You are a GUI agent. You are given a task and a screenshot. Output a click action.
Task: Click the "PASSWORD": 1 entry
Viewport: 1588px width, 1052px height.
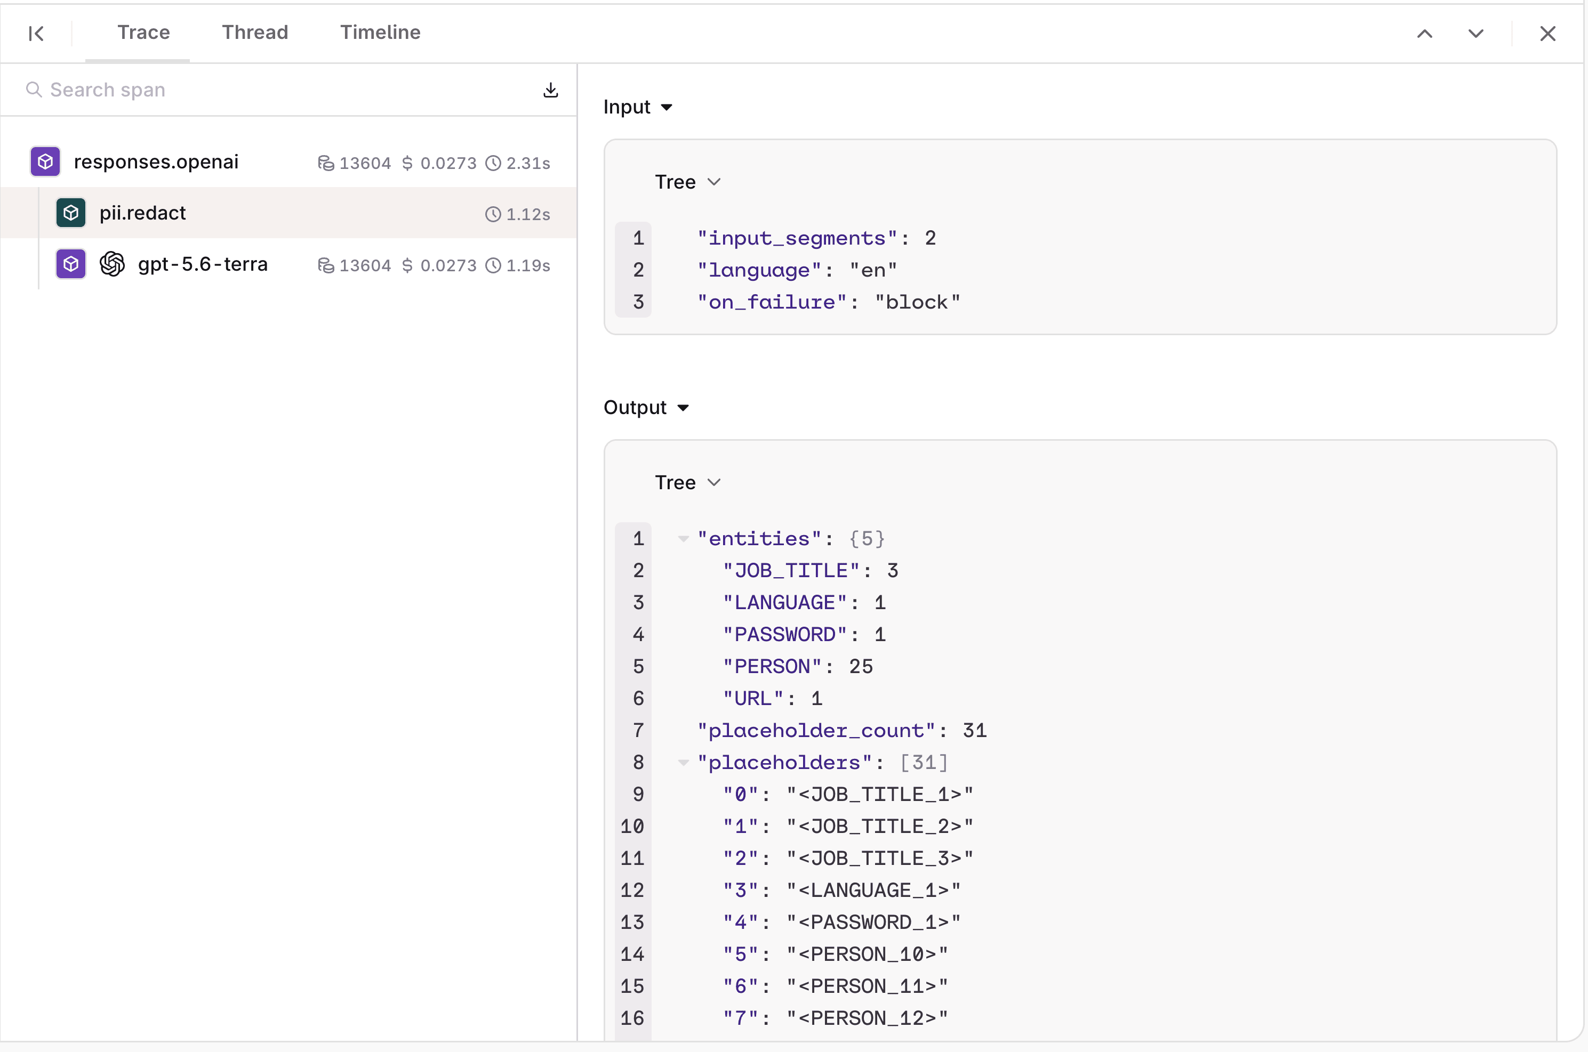coord(804,635)
